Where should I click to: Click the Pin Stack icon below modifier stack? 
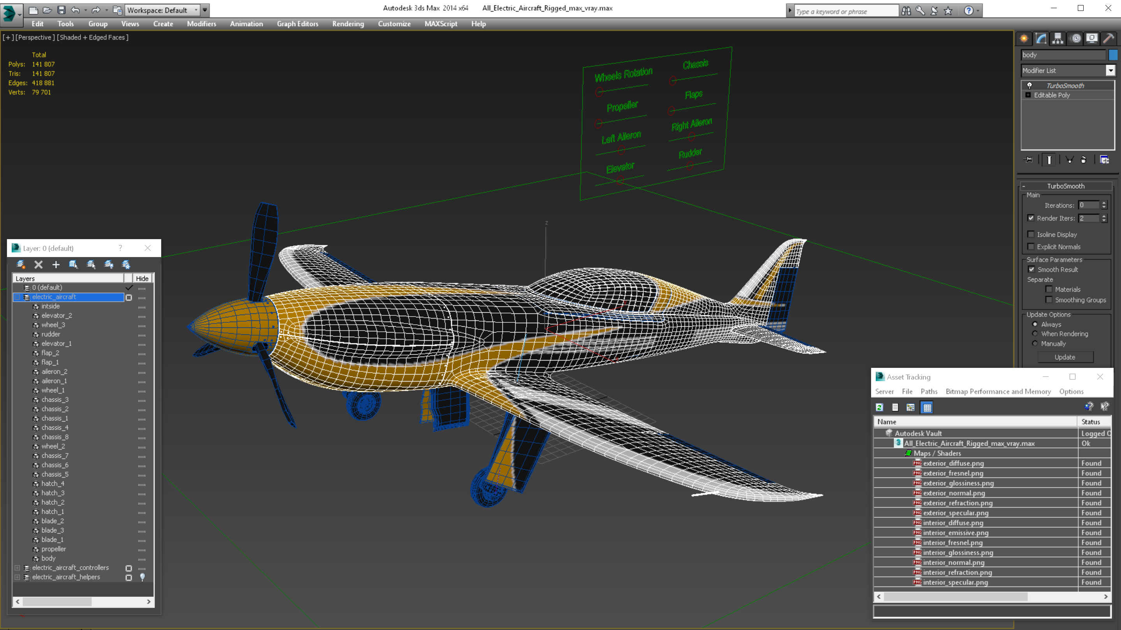coord(1028,160)
